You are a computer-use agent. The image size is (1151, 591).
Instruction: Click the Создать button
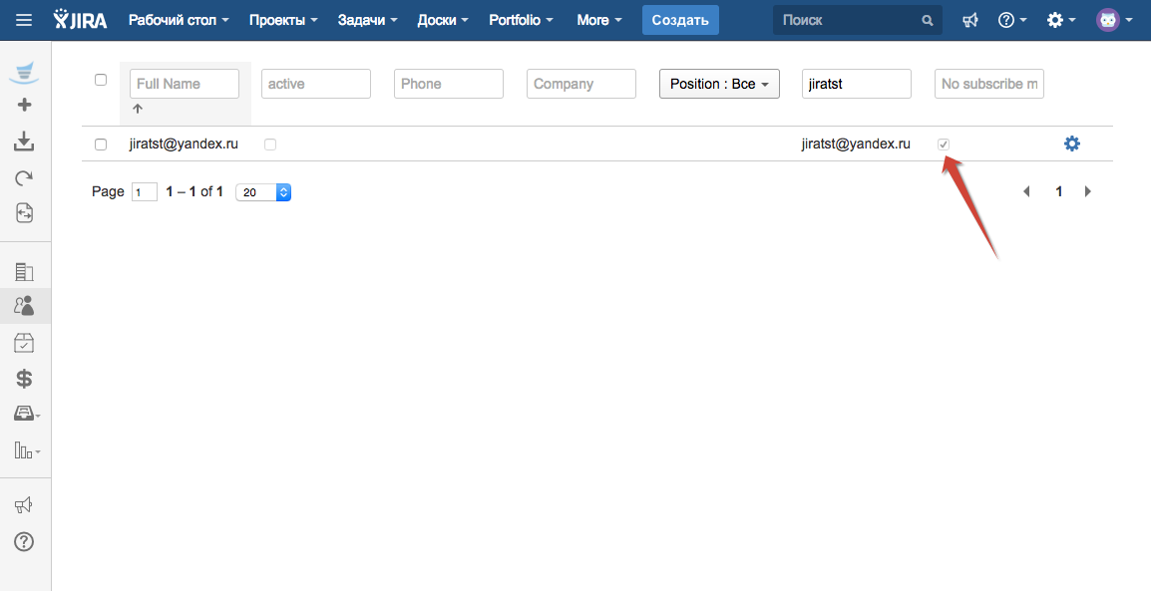coord(680,20)
